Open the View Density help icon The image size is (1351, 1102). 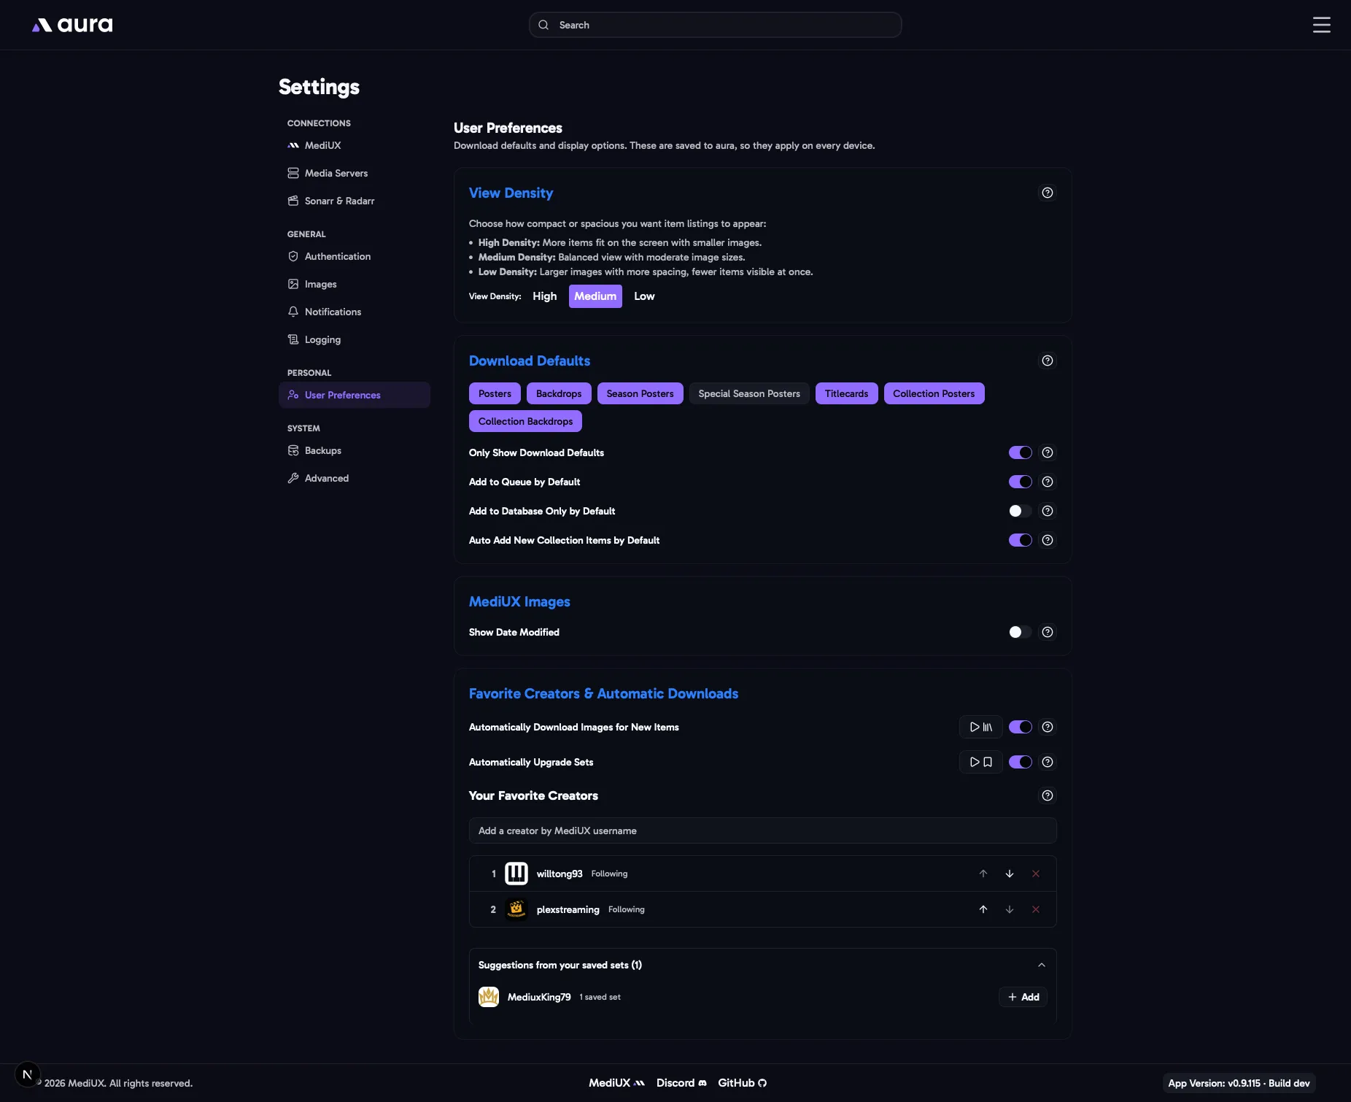pyautogui.click(x=1048, y=193)
